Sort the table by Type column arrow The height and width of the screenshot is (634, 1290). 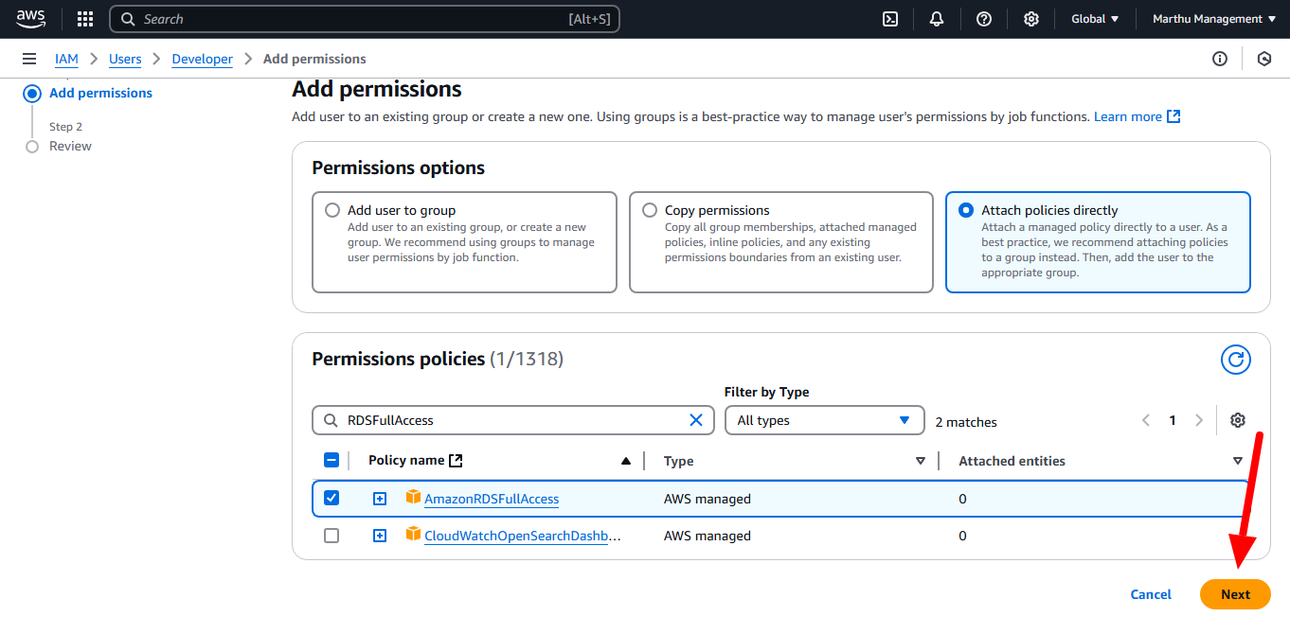click(x=921, y=461)
